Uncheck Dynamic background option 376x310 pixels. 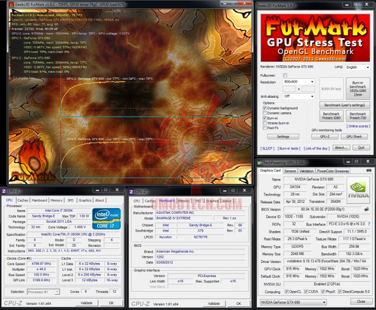click(x=265, y=108)
